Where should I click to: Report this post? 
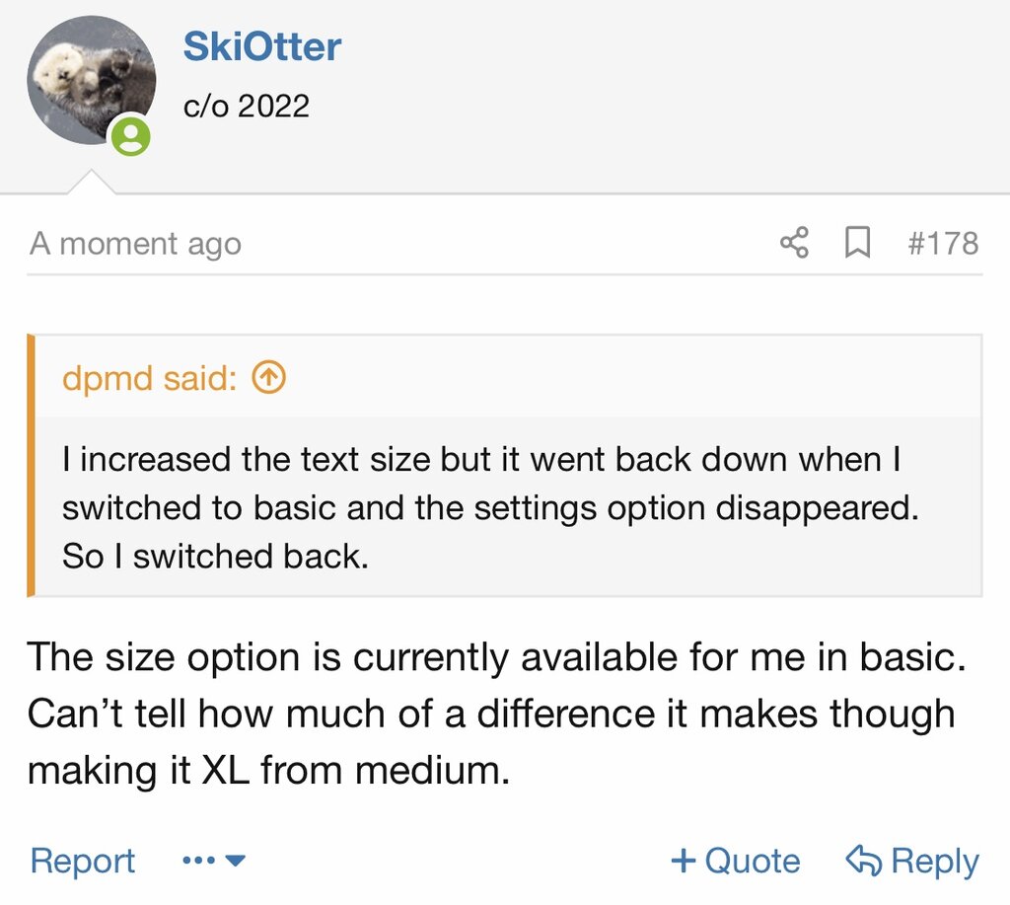[83, 861]
